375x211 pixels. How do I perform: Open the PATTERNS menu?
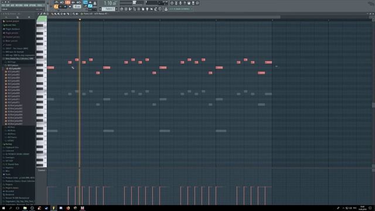19,5
